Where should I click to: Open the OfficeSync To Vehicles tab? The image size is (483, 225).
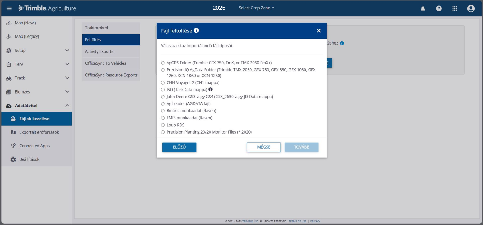click(111, 63)
